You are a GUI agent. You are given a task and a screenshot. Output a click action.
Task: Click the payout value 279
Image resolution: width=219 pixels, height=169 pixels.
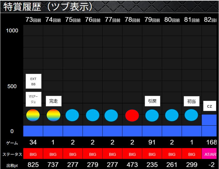(x=92, y=165)
